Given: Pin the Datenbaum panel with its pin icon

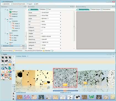Looking at the screenshot, I should coord(24,7).
